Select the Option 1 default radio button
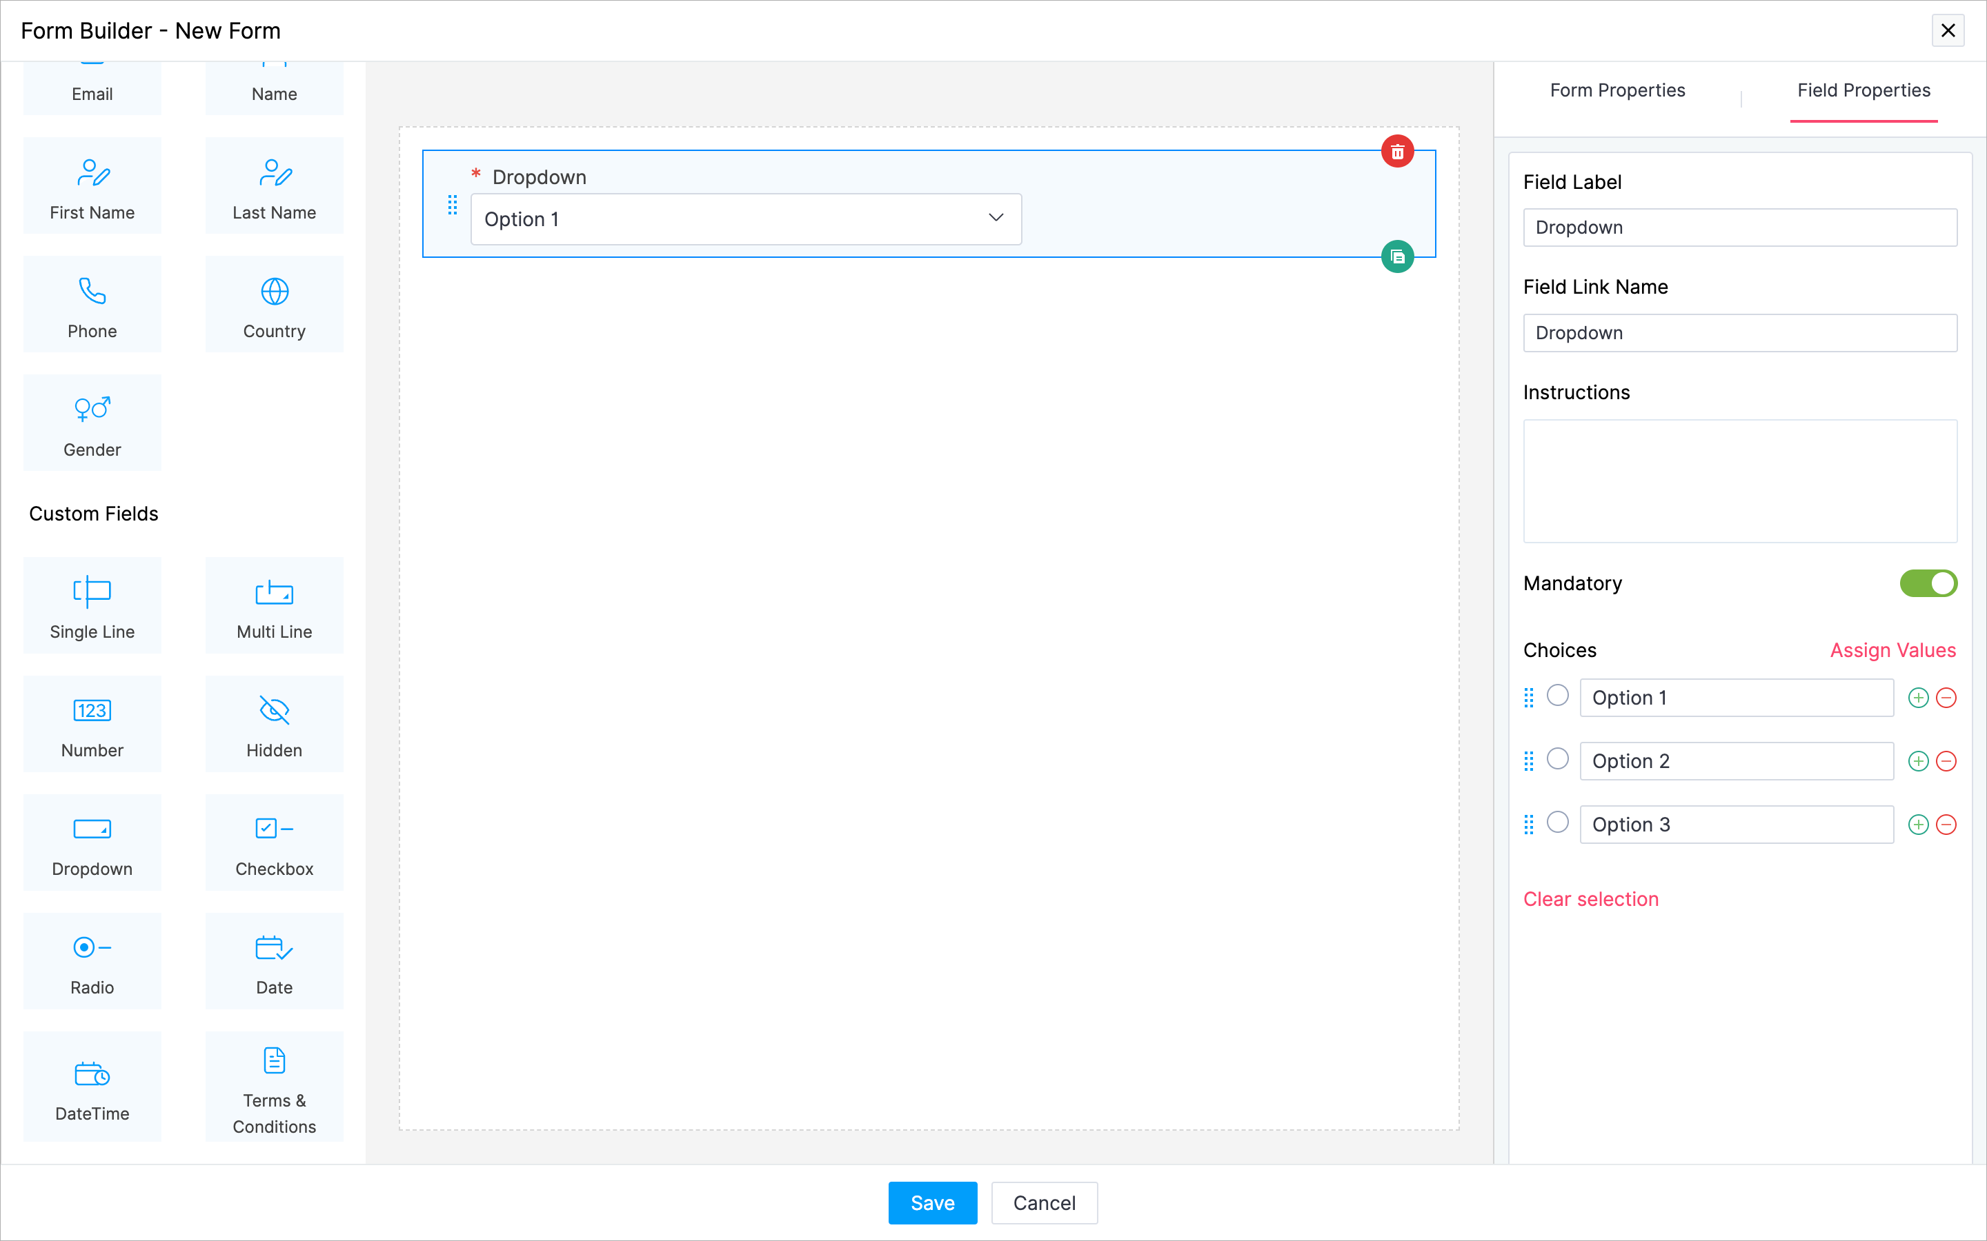This screenshot has height=1241, width=1987. point(1558,696)
